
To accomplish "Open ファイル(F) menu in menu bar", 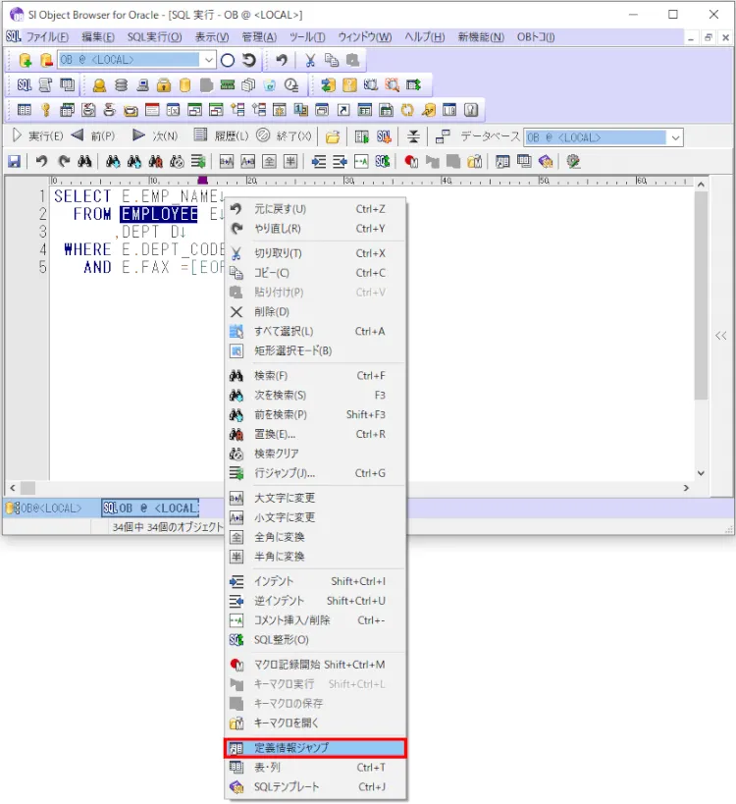I will 47,37.
